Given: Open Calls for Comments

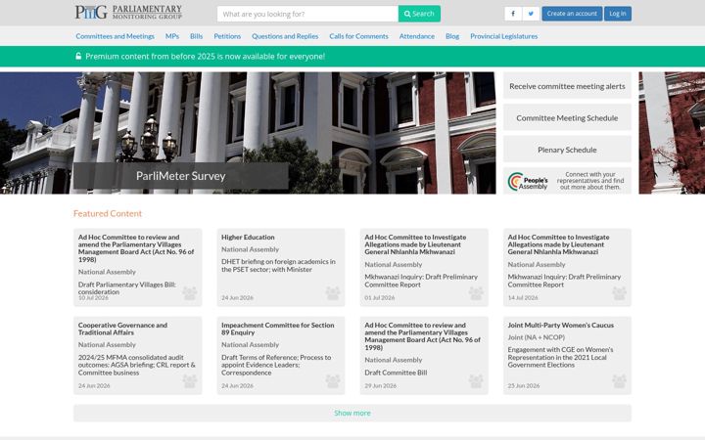Looking at the screenshot, I should click(x=358, y=36).
